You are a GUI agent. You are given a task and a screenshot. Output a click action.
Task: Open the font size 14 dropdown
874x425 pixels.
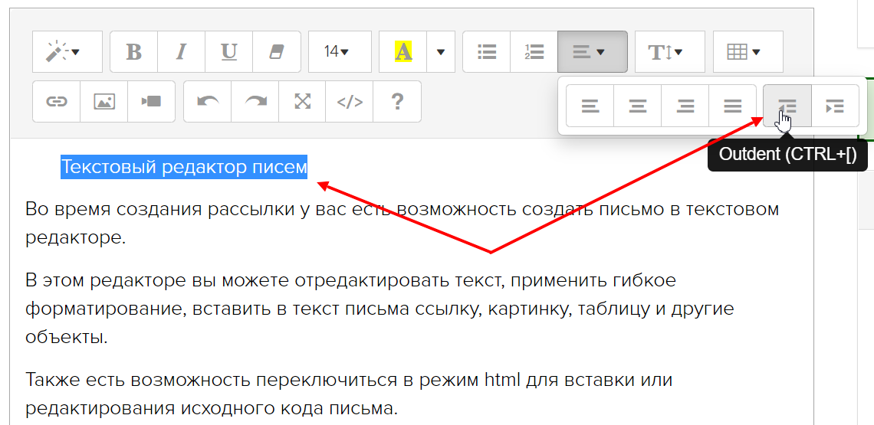(337, 52)
